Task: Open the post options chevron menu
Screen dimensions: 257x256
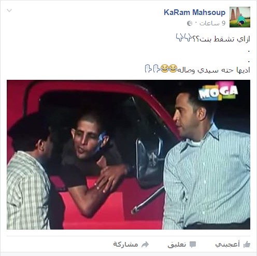Action: point(9,11)
